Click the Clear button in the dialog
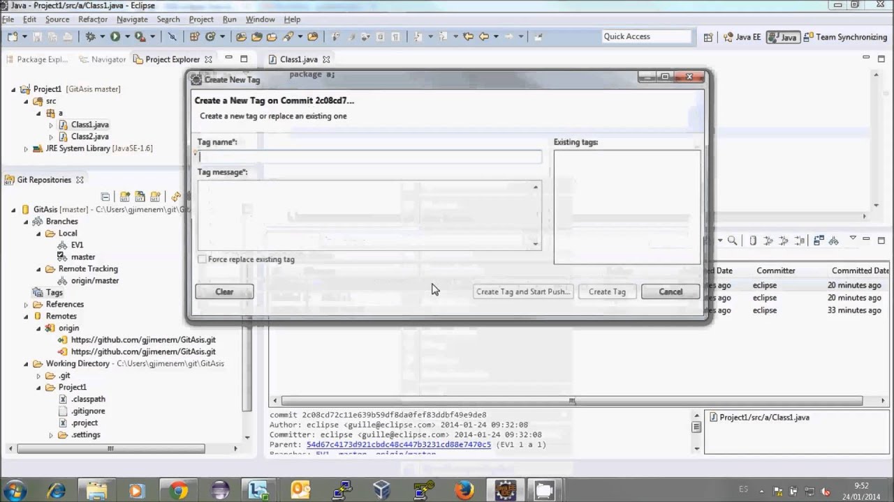This screenshot has height=502, width=894. click(x=224, y=291)
